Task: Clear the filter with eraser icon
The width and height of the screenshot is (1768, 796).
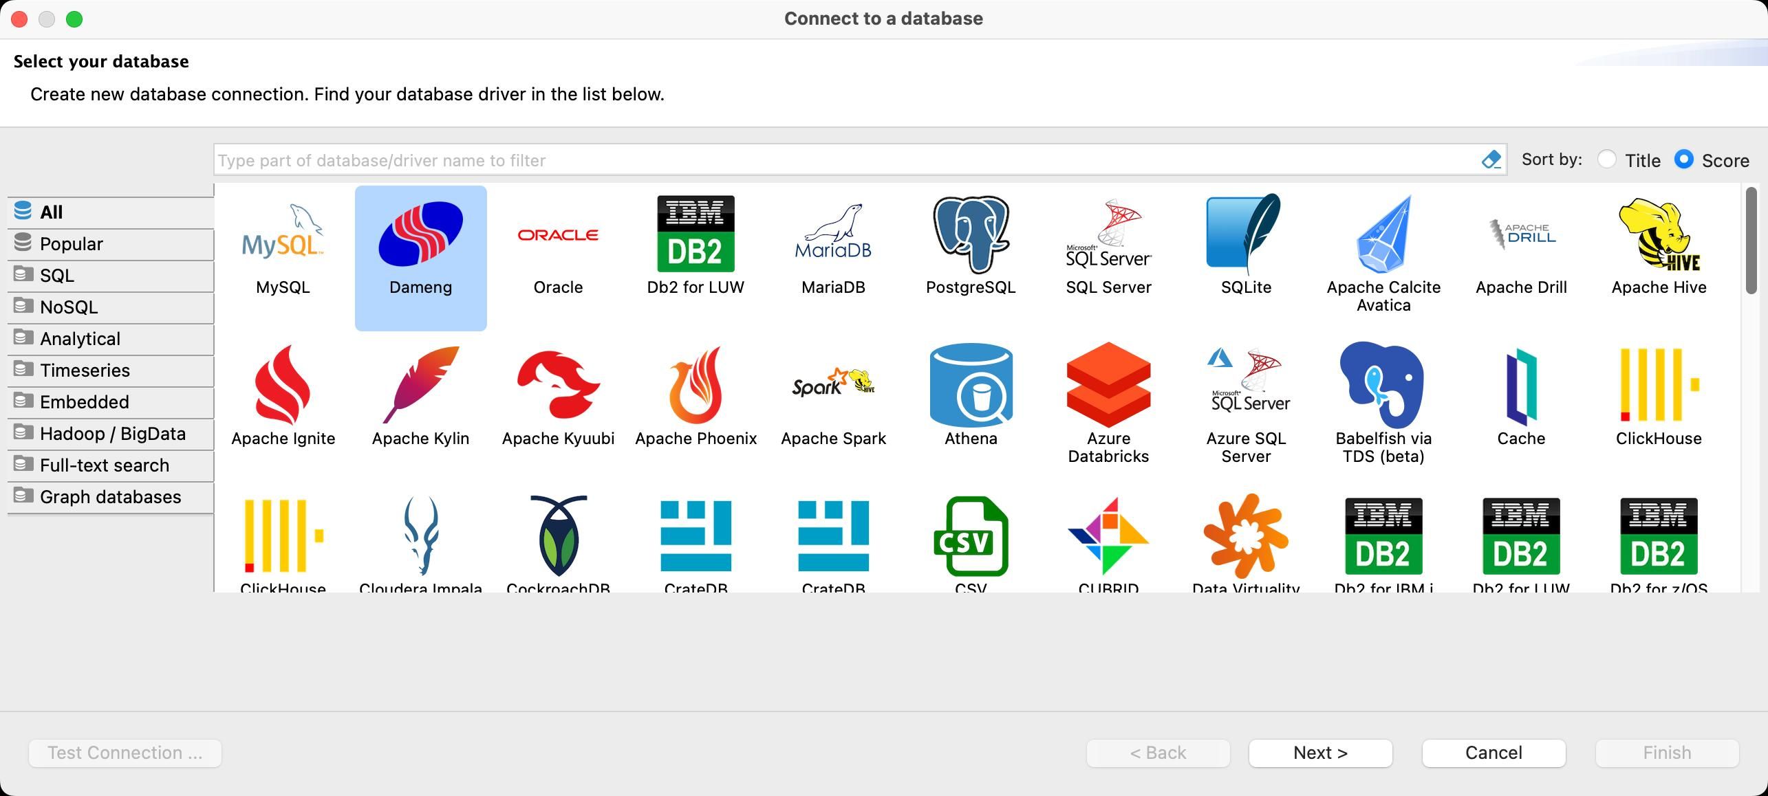Action: [1491, 160]
